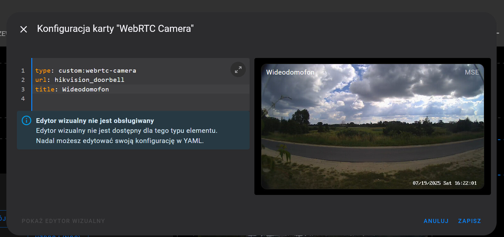Place cursor on the "type" key
Viewport: 504px width, 237px height.
click(43, 71)
